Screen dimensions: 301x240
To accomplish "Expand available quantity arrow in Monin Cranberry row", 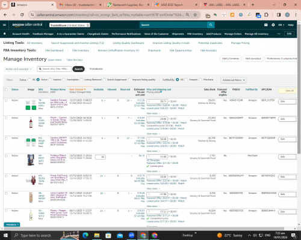I will pyautogui.click(x=105, y=118).
